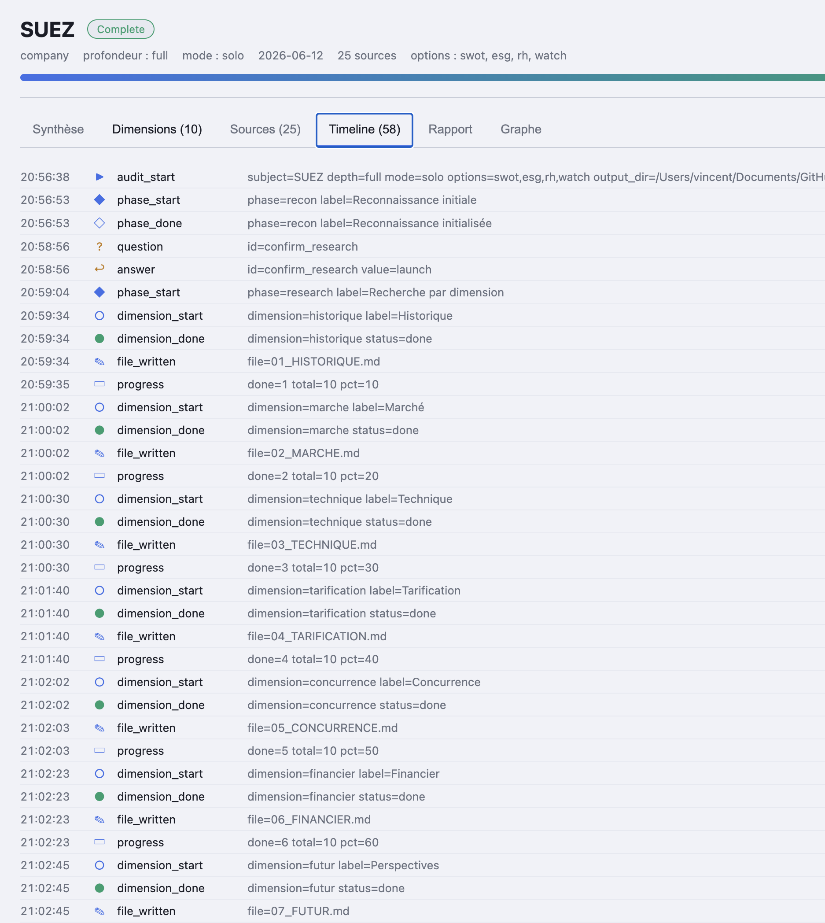
Task: Click the '25 sources' header text
Action: click(x=367, y=56)
